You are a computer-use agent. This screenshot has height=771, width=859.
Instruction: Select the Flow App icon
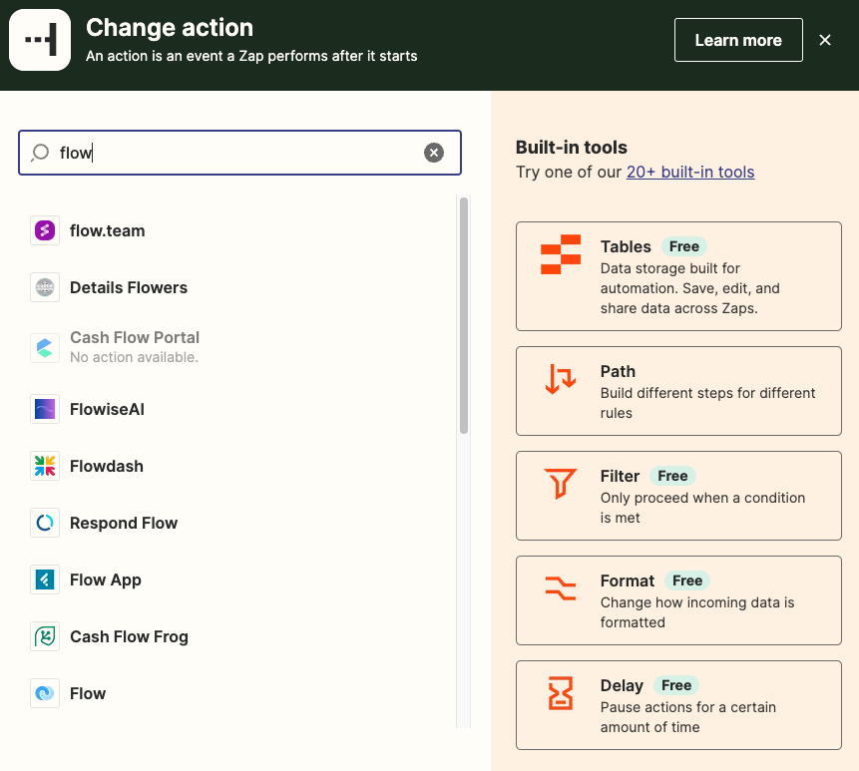click(45, 580)
